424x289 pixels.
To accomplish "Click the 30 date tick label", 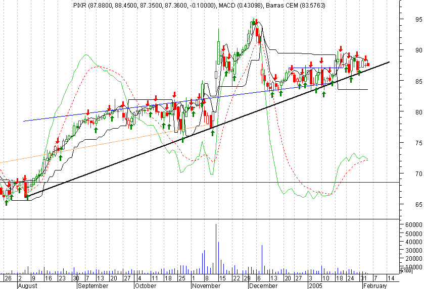I will (76, 278).
